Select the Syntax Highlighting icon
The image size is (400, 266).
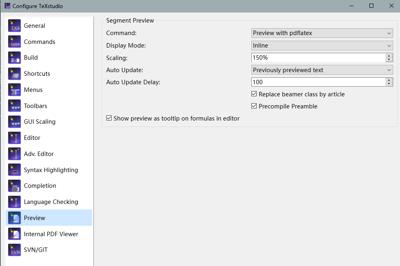coord(15,170)
